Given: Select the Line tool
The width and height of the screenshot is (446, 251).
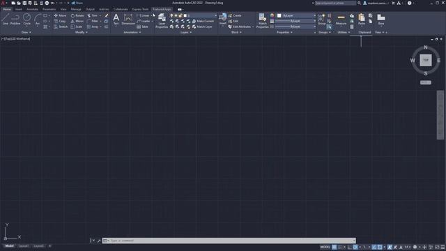Looking at the screenshot, I should click(x=5, y=20).
